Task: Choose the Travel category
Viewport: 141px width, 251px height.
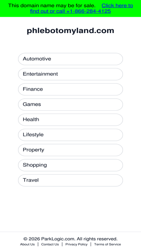Action: click(x=70, y=180)
